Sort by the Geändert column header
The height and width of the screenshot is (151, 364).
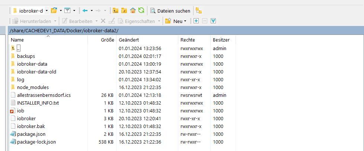147,40
